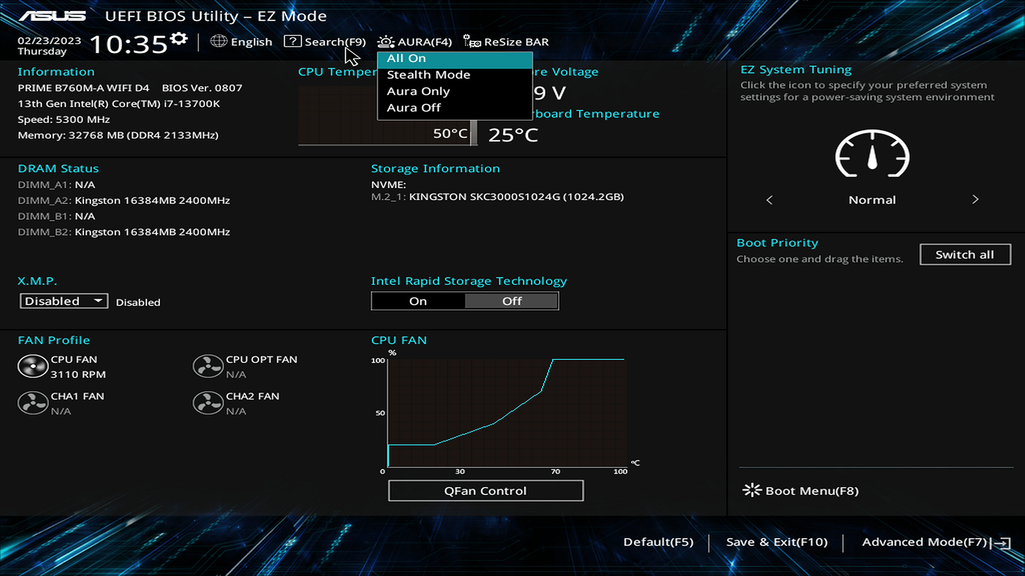Viewport: 1025px width, 576px height.
Task: Select Stealth Mode from AURA dropdown
Action: coord(429,75)
